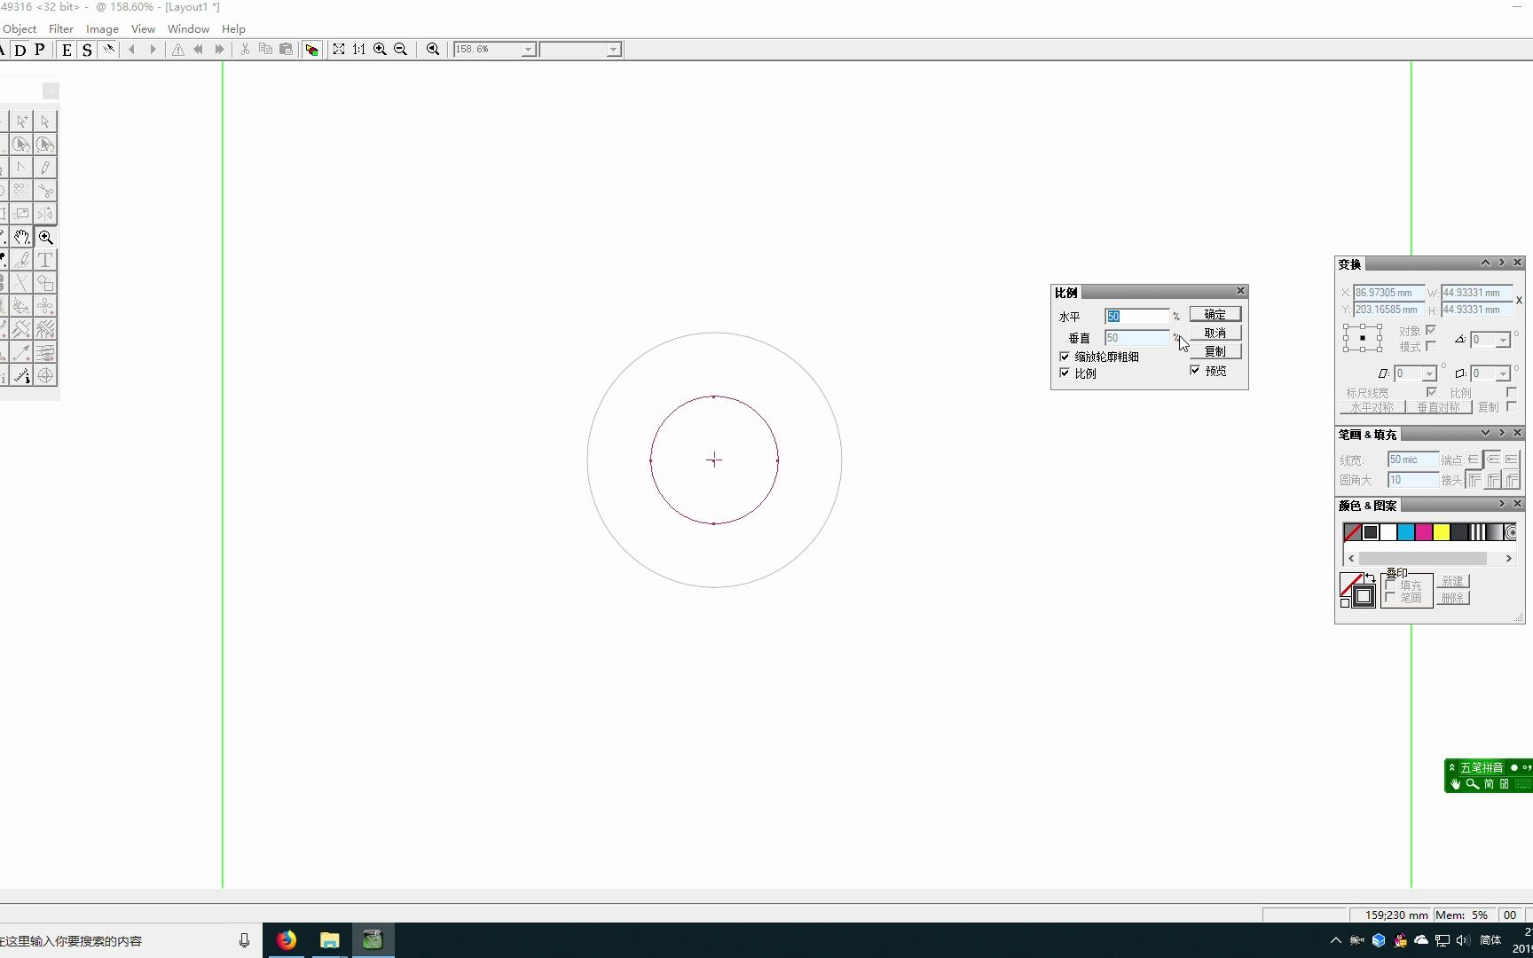Open the right skew angle dropdown
This screenshot has height=958, width=1533.
point(1503,373)
